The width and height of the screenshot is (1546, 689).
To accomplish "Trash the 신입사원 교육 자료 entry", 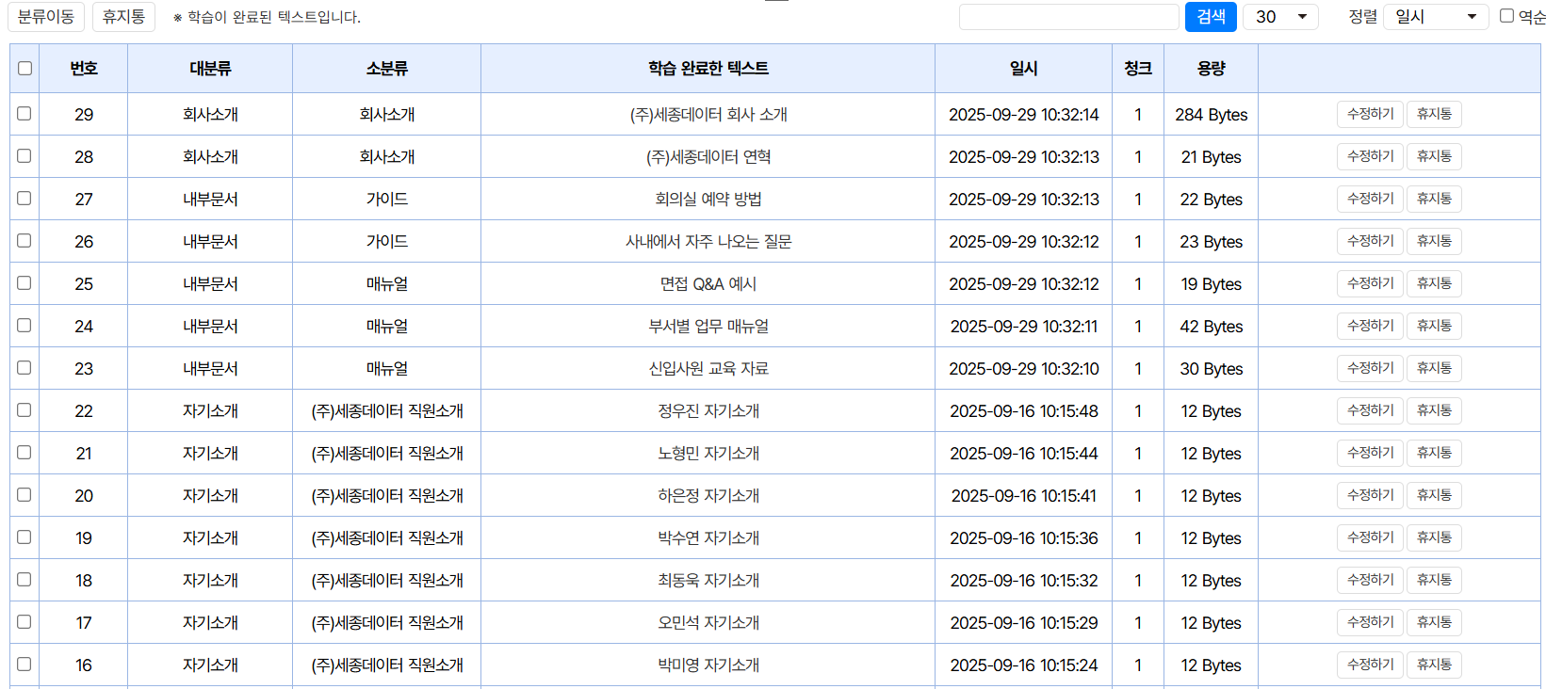I will point(1434,368).
